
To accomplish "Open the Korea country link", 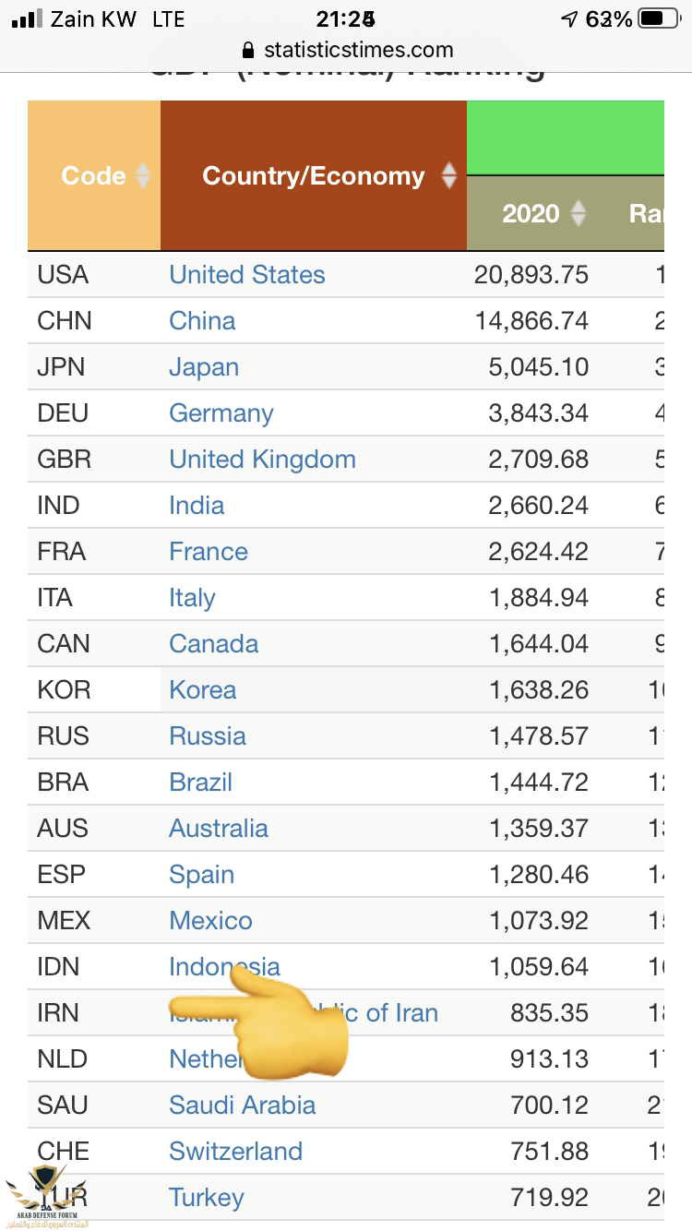I will click(x=203, y=690).
